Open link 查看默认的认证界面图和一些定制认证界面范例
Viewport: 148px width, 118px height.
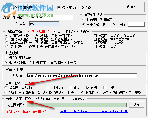pos(94,111)
